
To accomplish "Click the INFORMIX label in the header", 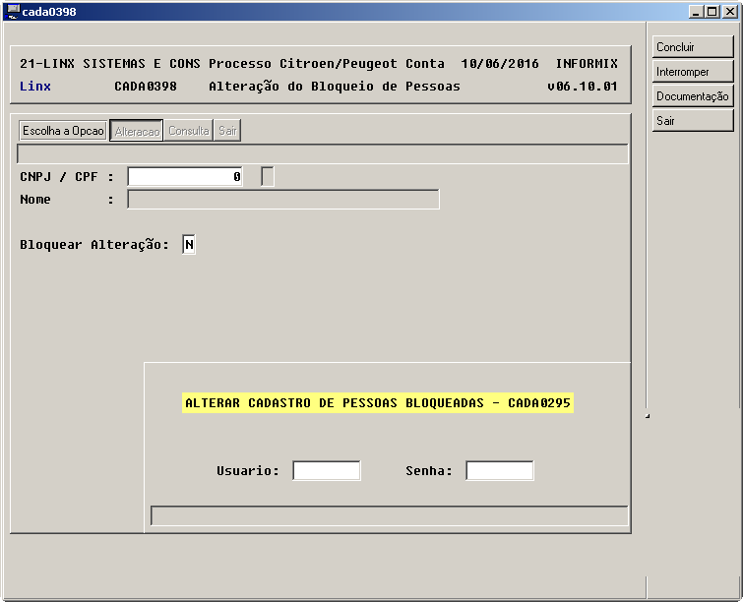I will [x=587, y=64].
